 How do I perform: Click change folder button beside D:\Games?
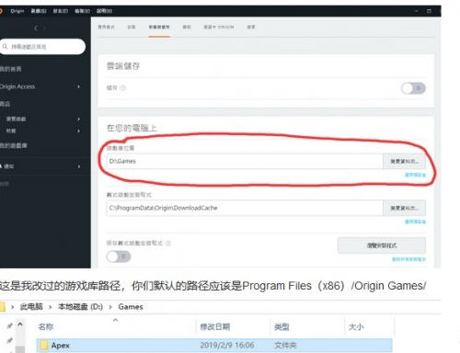pyautogui.click(x=404, y=161)
